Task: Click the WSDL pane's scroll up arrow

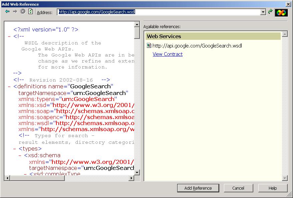Action: point(137,24)
